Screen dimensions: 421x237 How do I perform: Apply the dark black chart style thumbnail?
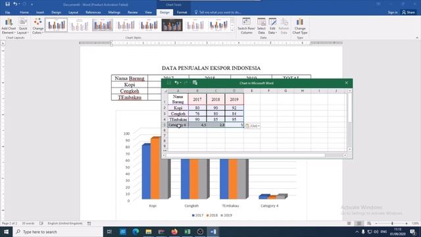pos(172,25)
